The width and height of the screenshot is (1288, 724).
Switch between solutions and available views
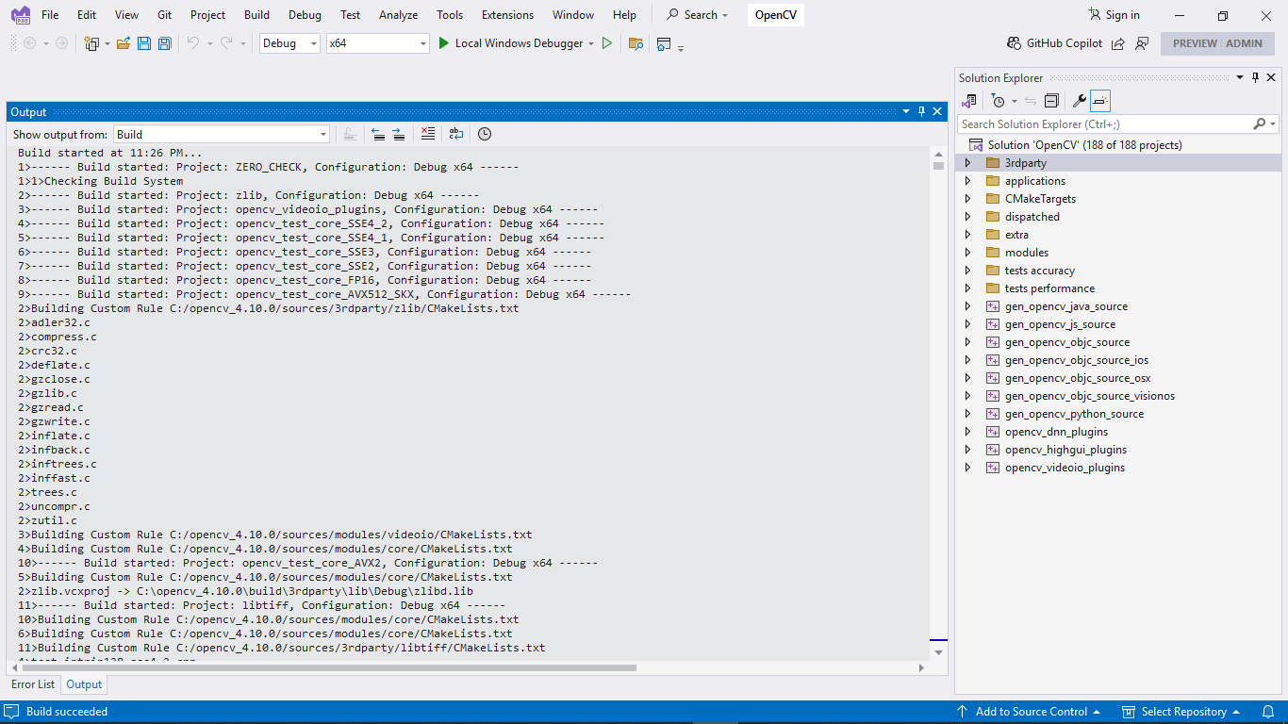click(969, 101)
